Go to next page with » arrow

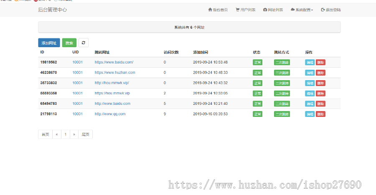(x=74, y=134)
